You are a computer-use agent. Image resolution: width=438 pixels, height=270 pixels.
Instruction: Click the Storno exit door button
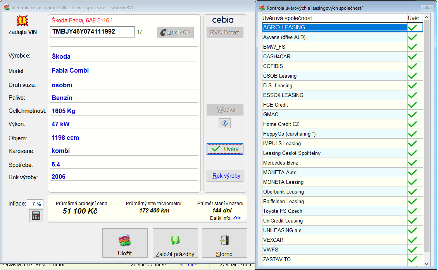(224, 243)
